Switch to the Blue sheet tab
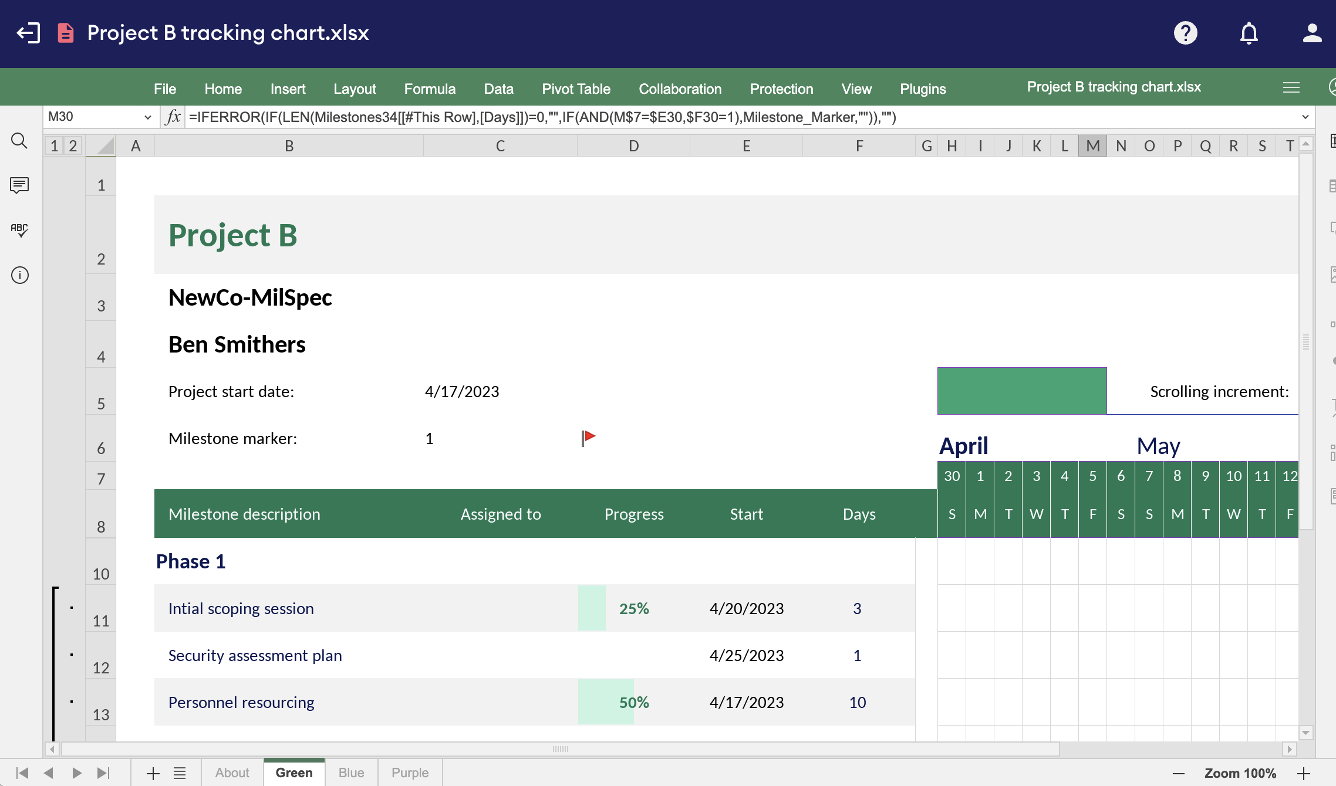 351,773
